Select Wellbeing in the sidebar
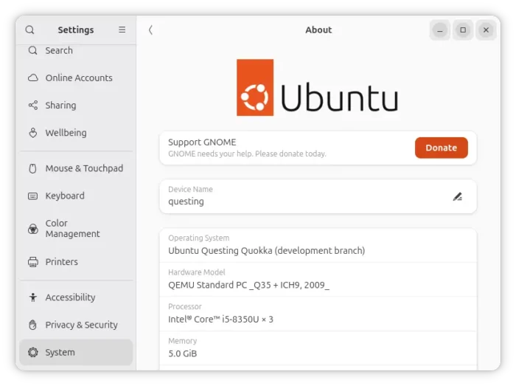 point(66,133)
